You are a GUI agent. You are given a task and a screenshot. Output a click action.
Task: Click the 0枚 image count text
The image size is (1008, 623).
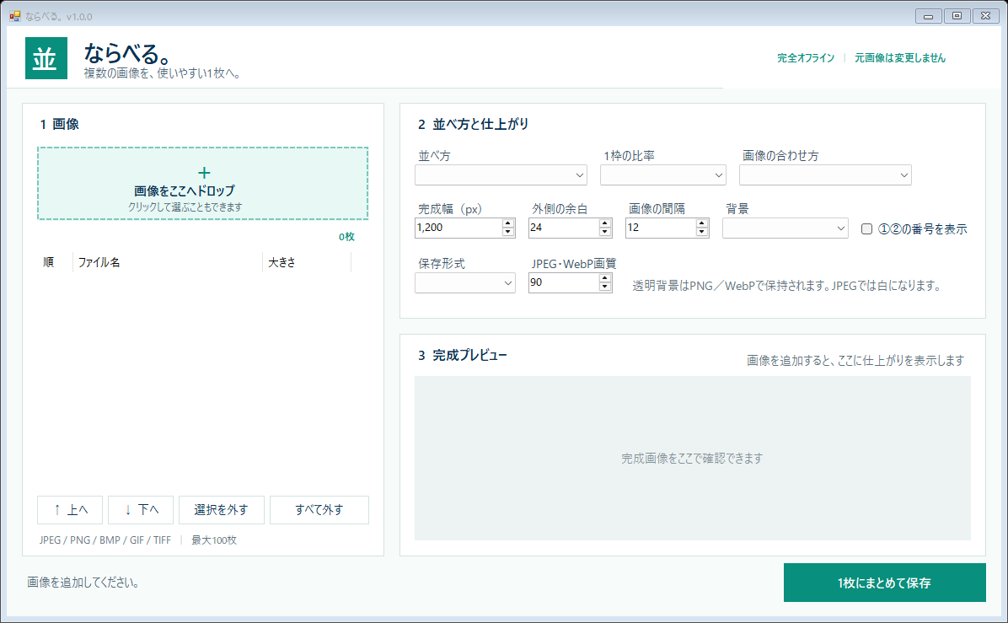(x=346, y=237)
